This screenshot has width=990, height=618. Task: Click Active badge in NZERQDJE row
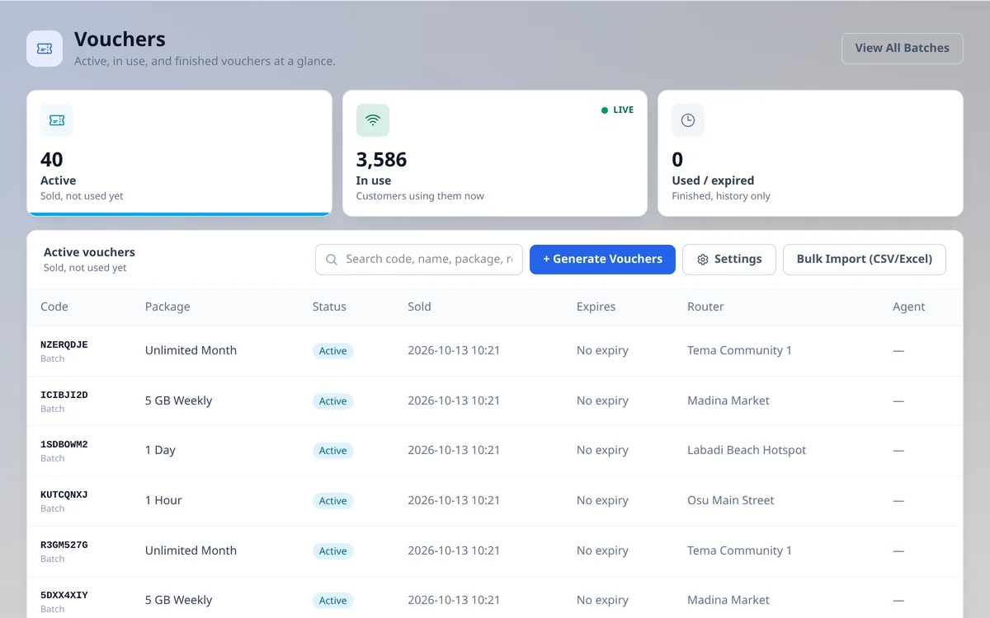pos(332,351)
